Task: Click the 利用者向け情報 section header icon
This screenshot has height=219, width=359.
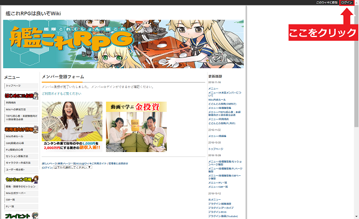Action: coord(22,129)
